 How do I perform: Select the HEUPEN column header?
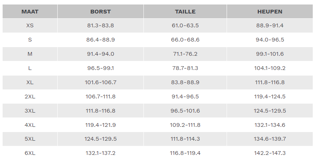[x=270, y=12]
